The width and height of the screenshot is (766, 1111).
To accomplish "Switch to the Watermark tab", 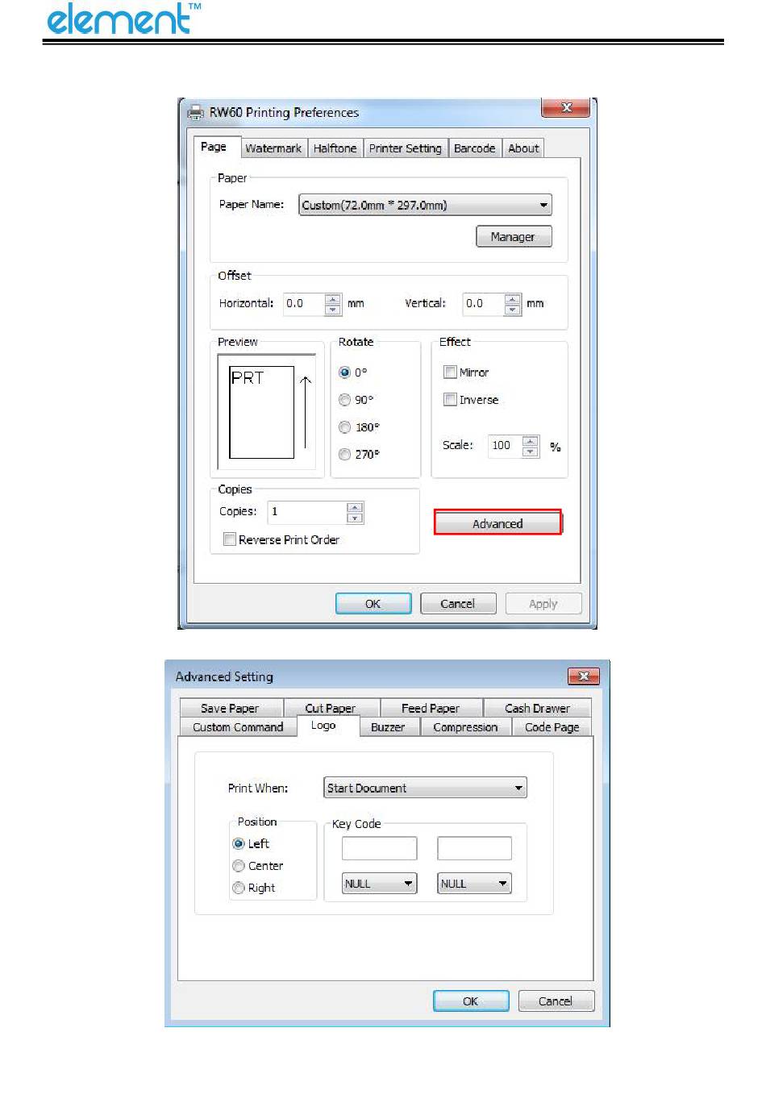I will pyautogui.click(x=273, y=148).
